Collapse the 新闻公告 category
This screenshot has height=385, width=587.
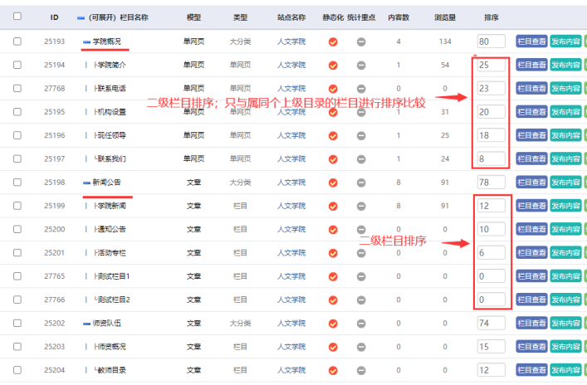(86, 182)
